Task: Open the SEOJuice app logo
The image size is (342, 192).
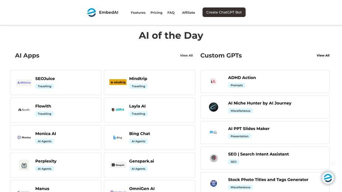Action: click(x=24, y=83)
